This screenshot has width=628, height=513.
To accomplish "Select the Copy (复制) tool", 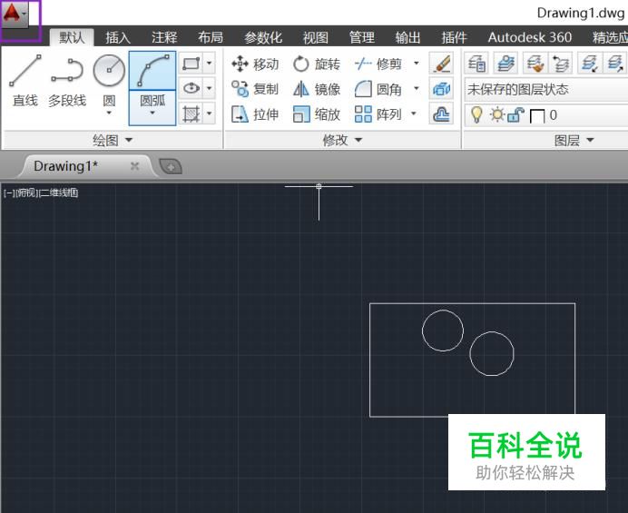I will (255, 89).
